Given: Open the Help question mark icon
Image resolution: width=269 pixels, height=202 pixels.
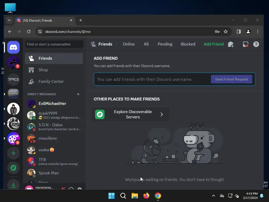Looking at the screenshot, I should tap(256, 44).
